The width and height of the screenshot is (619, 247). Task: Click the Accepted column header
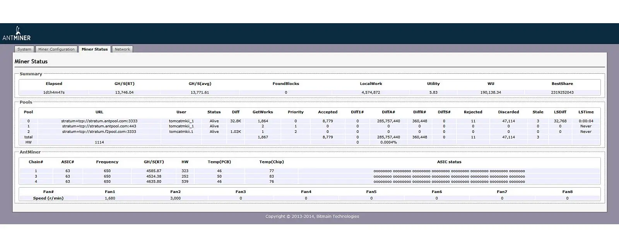(x=328, y=112)
